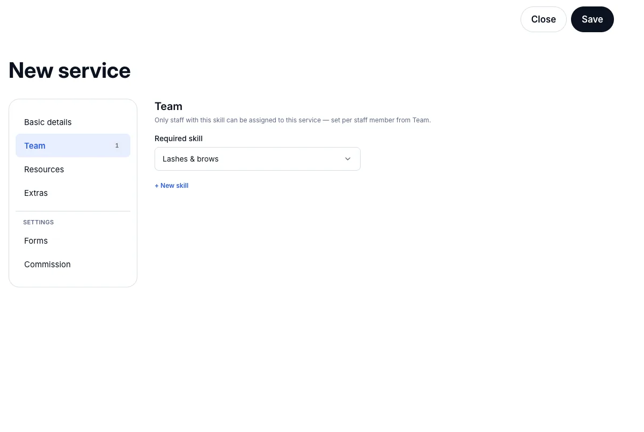Image resolution: width=644 pixels, height=432 pixels.
Task: Save the new service
Action: coord(592,19)
